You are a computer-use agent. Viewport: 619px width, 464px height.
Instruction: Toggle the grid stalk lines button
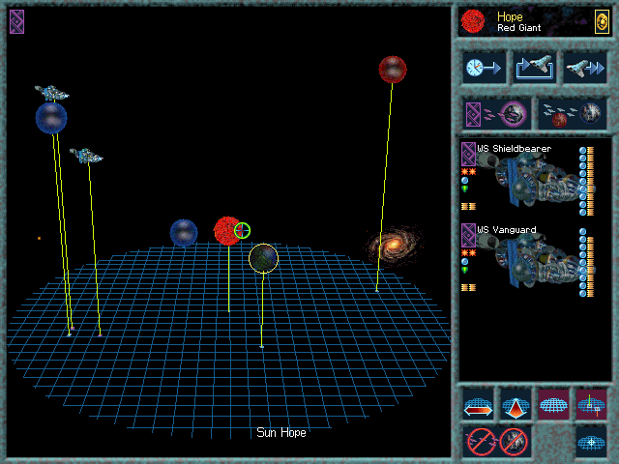click(x=591, y=404)
